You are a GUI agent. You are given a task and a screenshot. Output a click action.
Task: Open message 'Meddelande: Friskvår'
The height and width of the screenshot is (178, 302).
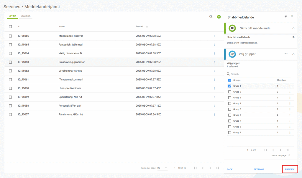(71, 36)
